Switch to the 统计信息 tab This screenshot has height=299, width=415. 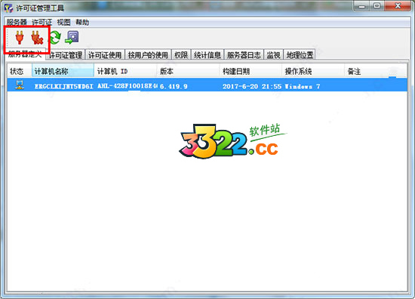[207, 55]
